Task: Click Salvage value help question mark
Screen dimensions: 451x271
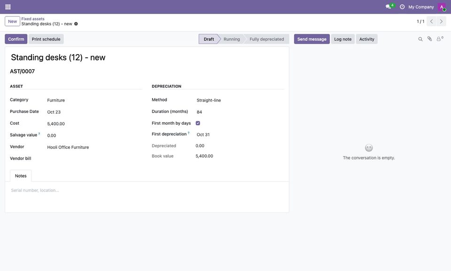Action: [x=39, y=134]
